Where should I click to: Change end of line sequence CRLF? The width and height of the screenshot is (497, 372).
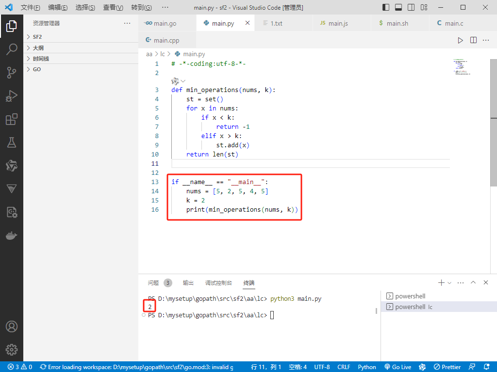coord(344,367)
